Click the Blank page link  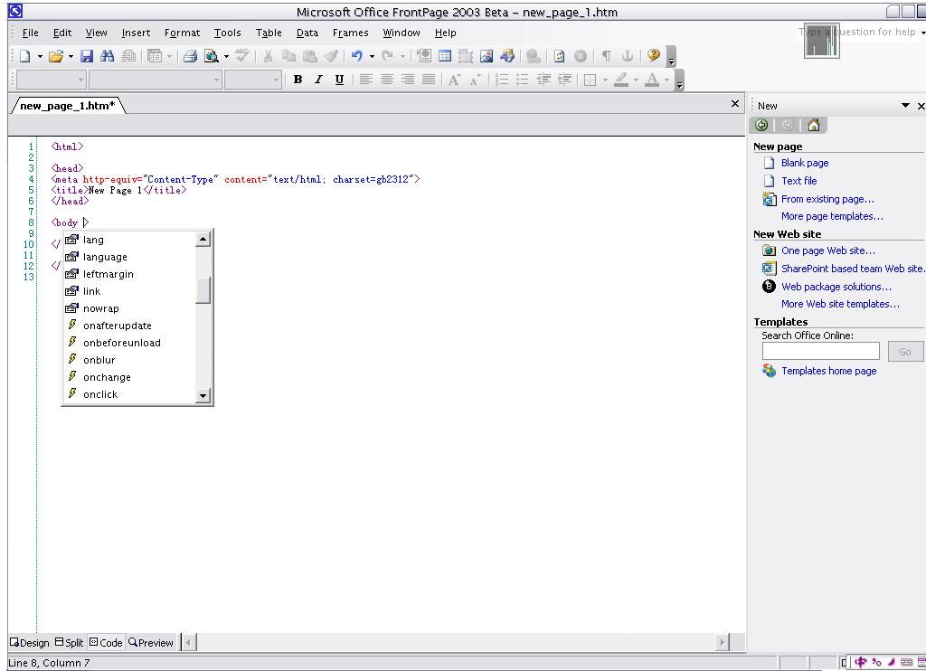pyautogui.click(x=804, y=164)
